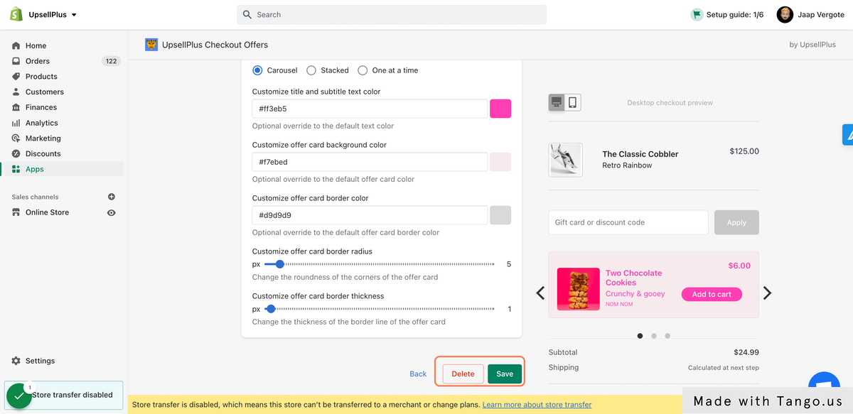Edit the offer card background field #f7ebed
The width and height of the screenshot is (853, 414).
(x=370, y=162)
